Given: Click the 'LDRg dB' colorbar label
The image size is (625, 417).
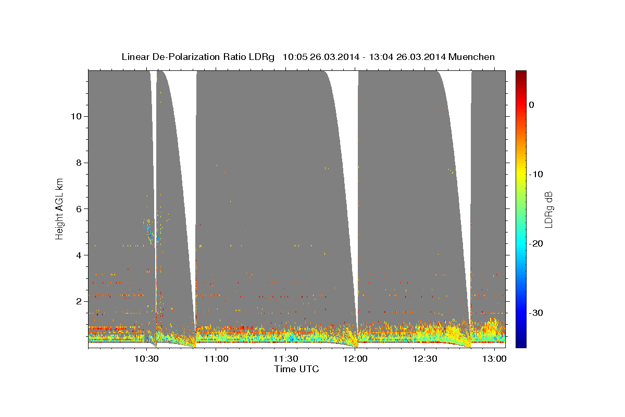Looking at the screenshot, I should coord(548,209).
